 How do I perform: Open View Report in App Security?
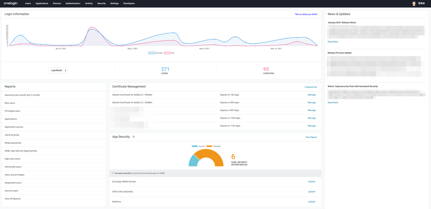pos(311,137)
